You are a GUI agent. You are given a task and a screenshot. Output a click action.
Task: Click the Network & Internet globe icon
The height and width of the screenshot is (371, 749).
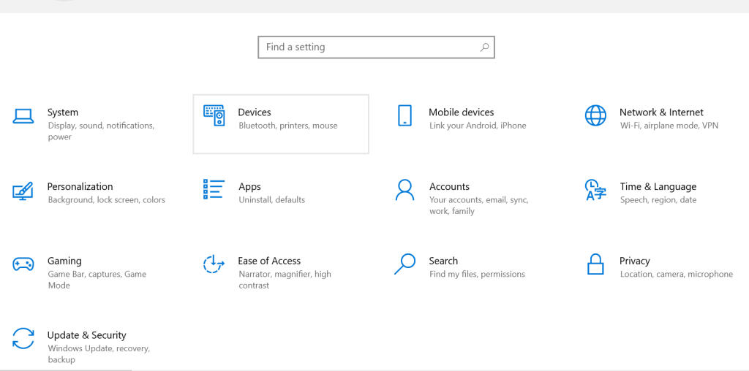(x=595, y=115)
